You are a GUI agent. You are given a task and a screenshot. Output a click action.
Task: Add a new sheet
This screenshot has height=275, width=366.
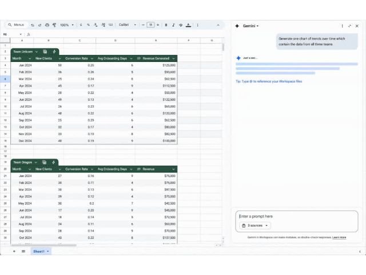click(14, 252)
